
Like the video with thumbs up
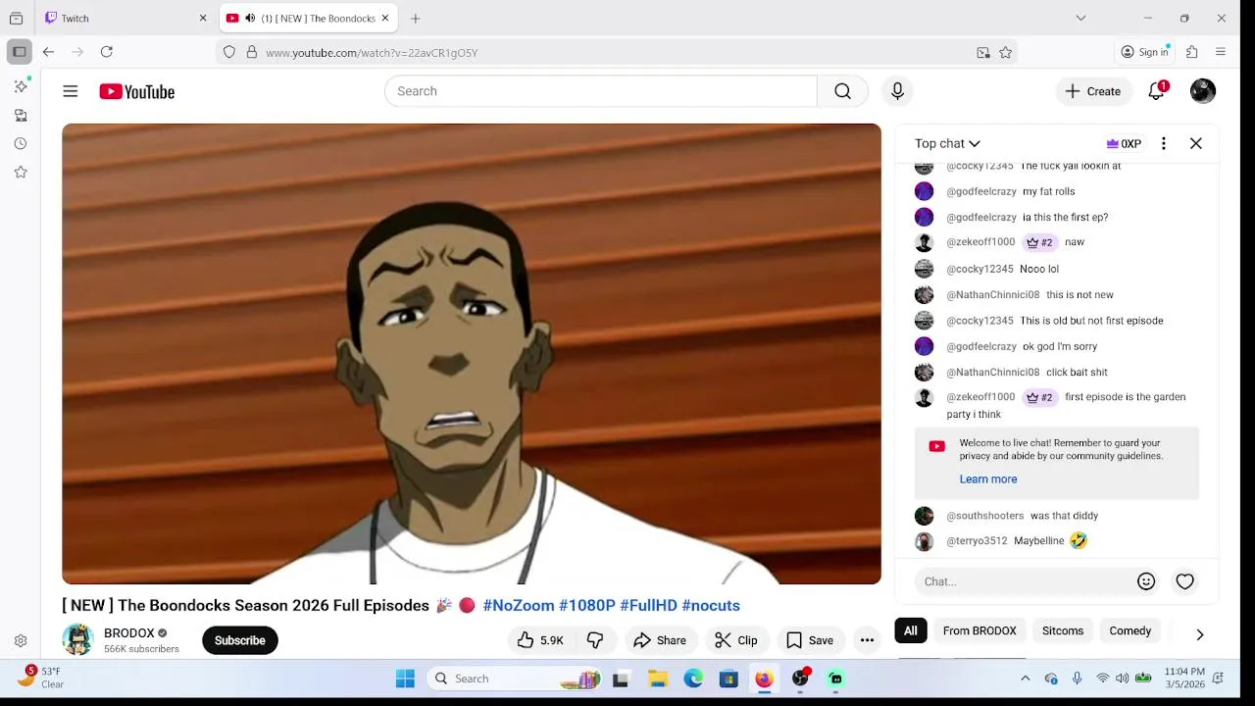(x=540, y=640)
